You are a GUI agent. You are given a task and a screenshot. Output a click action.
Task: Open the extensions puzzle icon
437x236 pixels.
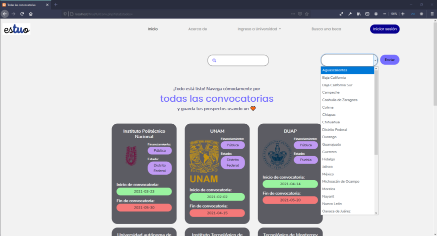coord(421,14)
